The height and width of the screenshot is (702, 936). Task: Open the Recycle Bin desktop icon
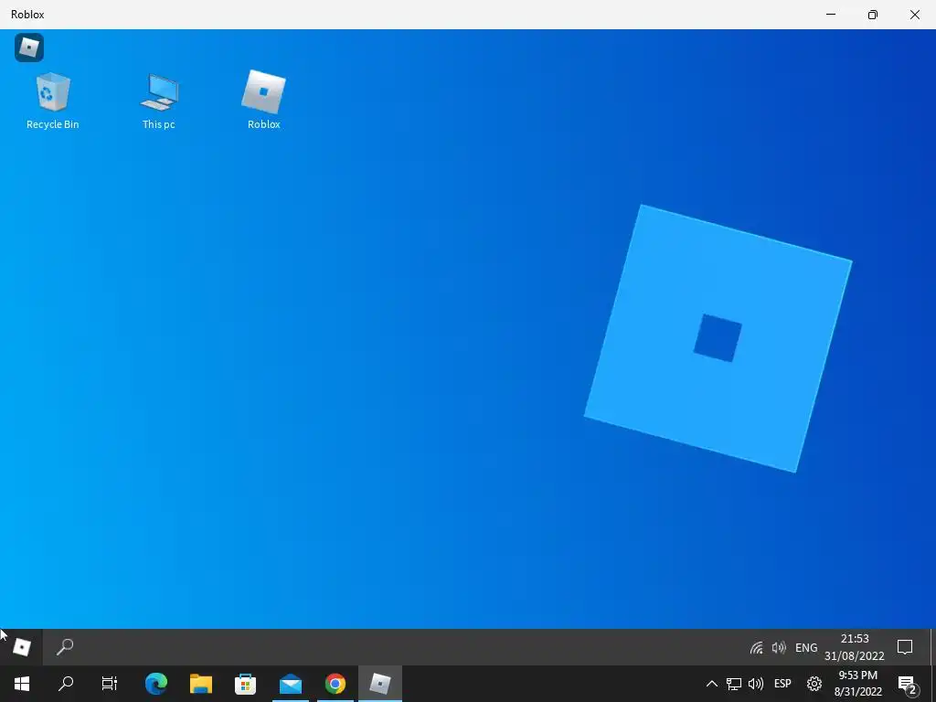(x=52, y=101)
